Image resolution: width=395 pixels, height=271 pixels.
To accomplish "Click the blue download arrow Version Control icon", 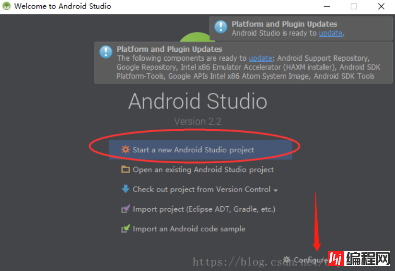I will [126, 189].
